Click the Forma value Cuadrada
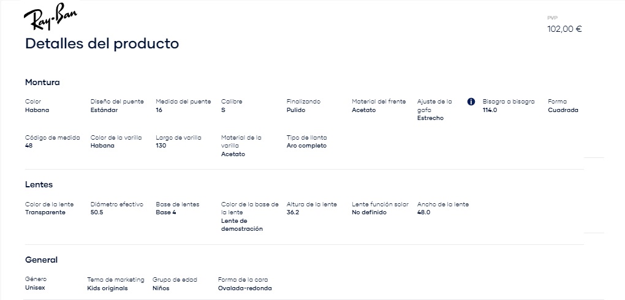The height and width of the screenshot is (300, 625). (x=563, y=110)
